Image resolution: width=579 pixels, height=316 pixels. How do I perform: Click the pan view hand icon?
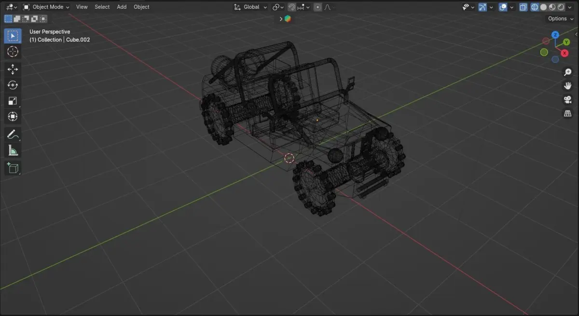tap(568, 86)
